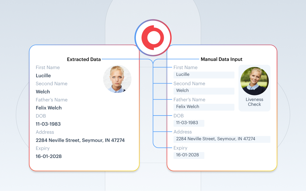Focus the Expiry input showing 16-01-2028
Image resolution: width=306 pixels, height=191 pixels.
tap(189, 155)
